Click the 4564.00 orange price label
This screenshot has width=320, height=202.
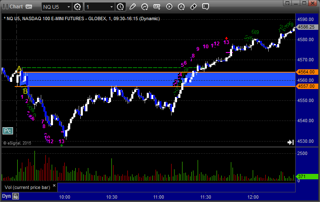pos(307,72)
